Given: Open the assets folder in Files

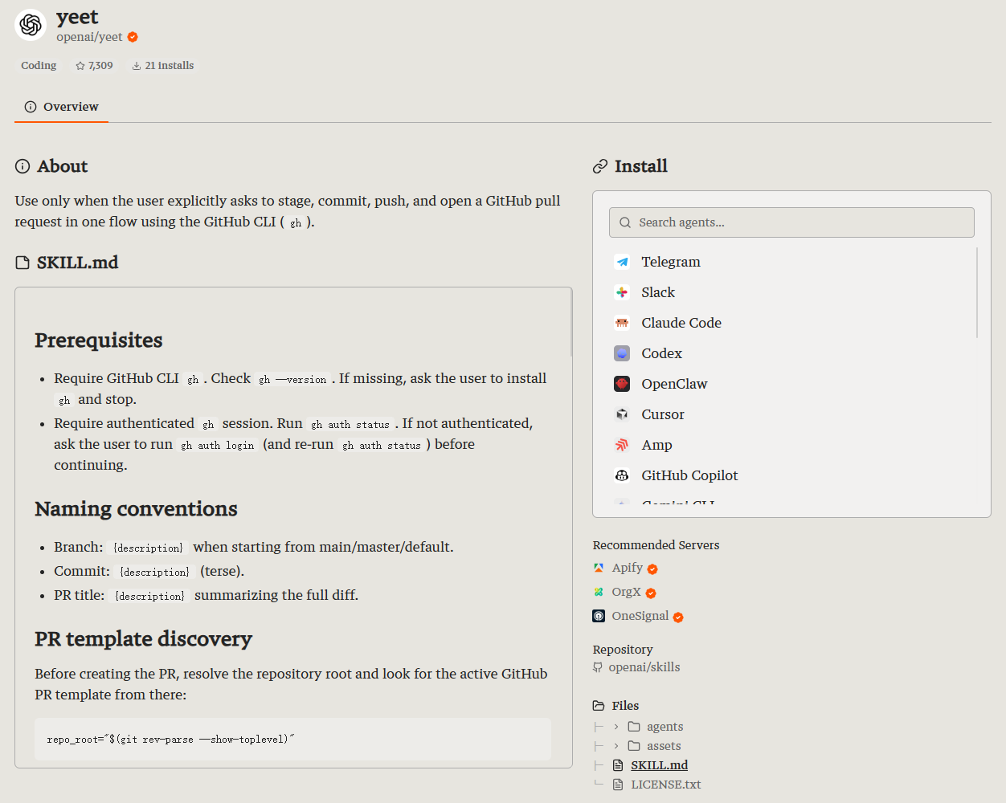Looking at the screenshot, I should 664,746.
